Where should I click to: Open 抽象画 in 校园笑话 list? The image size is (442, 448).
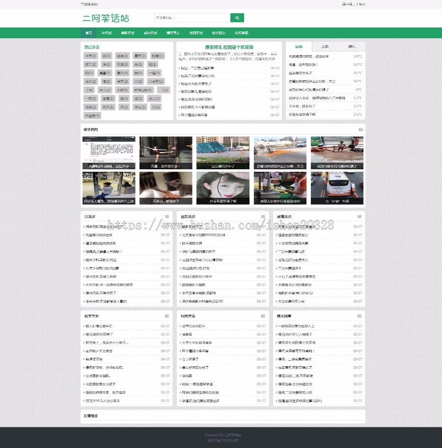pyautogui.click(x=187, y=335)
